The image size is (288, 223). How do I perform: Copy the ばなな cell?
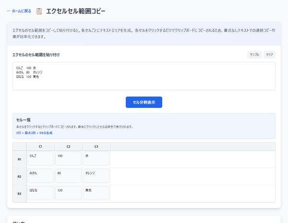coord(41,193)
